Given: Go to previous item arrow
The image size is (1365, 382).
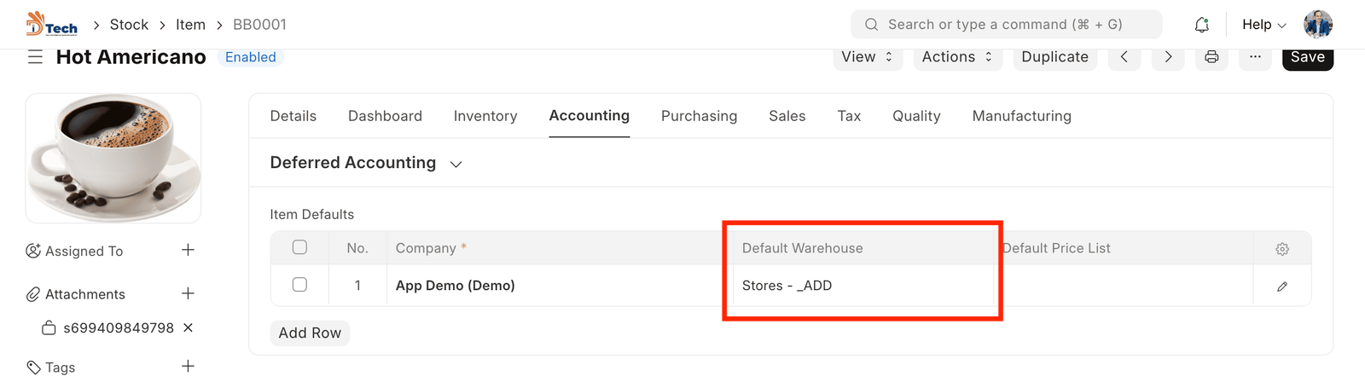Looking at the screenshot, I should click(1124, 57).
